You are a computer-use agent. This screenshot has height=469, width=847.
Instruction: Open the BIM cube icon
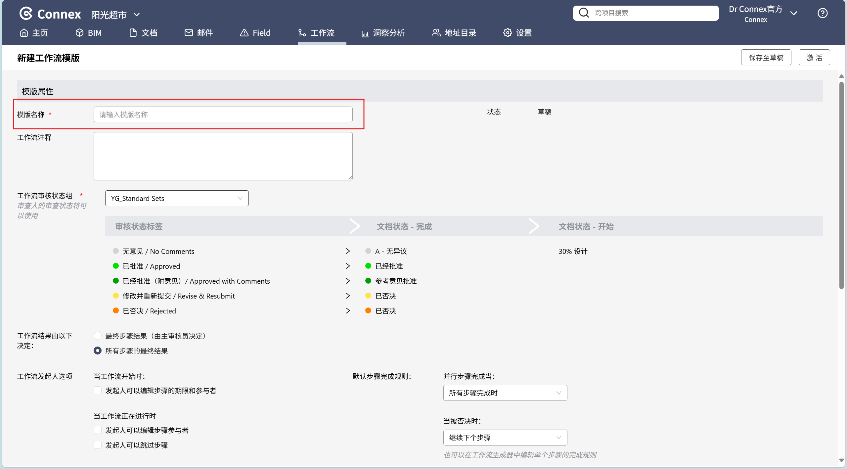pyautogui.click(x=79, y=33)
